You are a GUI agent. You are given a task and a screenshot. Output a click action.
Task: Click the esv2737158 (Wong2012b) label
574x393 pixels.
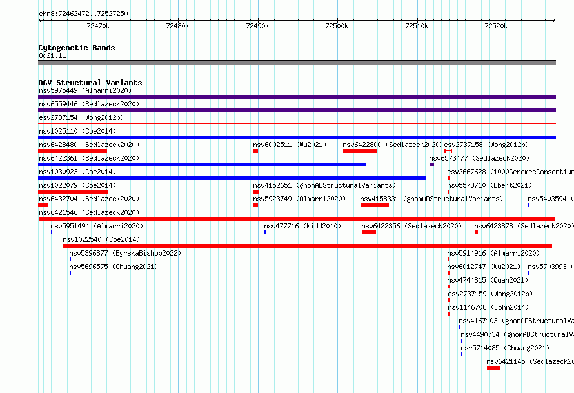(486, 145)
